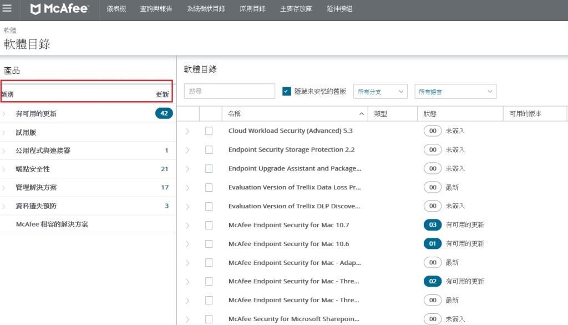The height and width of the screenshot is (325, 568).
Task: Click the 更新 column header in the product panel
Action: click(163, 94)
